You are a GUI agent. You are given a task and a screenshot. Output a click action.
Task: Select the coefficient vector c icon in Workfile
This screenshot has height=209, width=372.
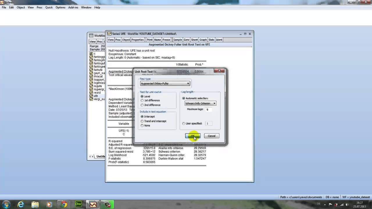point(91,54)
